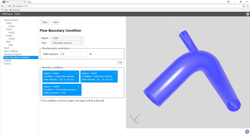Click the outlet arrow on pipe end
This screenshot has width=250, height=135.
pos(233,105)
